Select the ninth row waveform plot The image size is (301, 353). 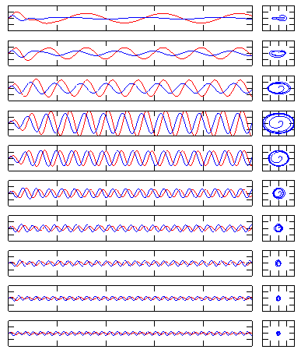[130, 298]
